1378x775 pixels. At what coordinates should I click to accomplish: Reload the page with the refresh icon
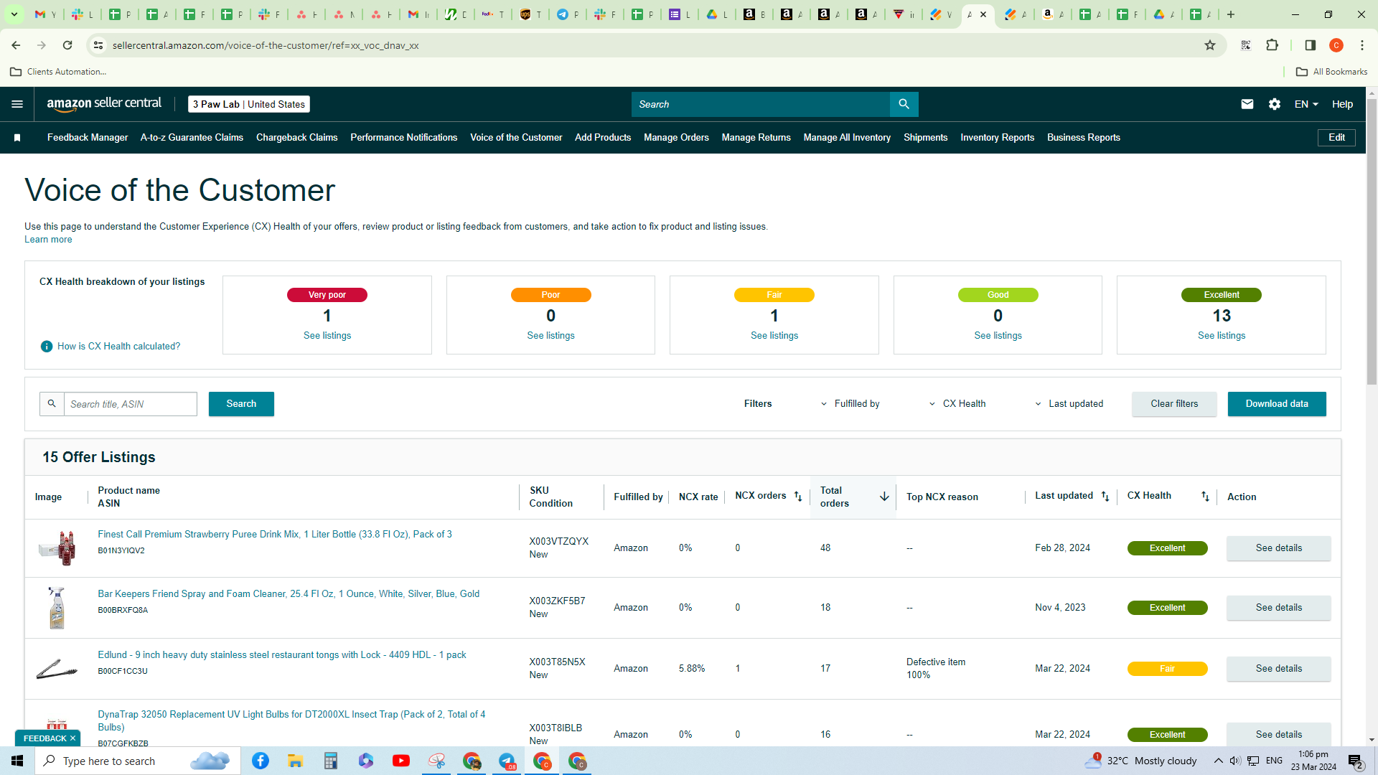[x=67, y=45]
